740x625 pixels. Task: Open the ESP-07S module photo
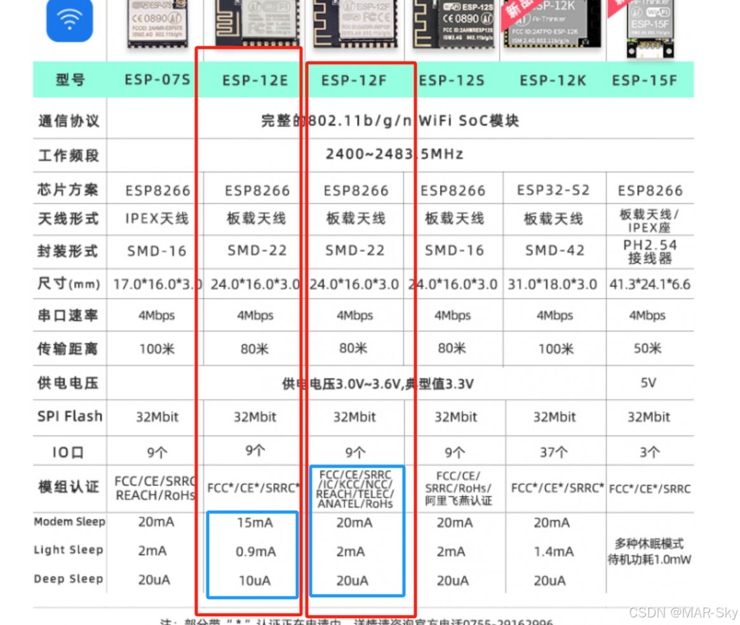(x=158, y=23)
